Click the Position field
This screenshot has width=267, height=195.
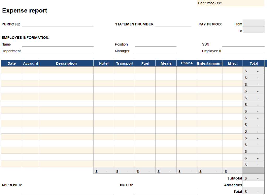pos(155,44)
